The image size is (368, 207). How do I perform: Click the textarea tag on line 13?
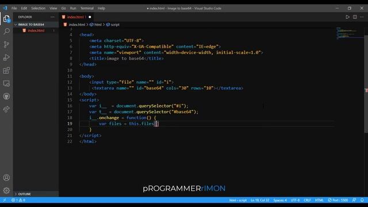(x=103, y=88)
